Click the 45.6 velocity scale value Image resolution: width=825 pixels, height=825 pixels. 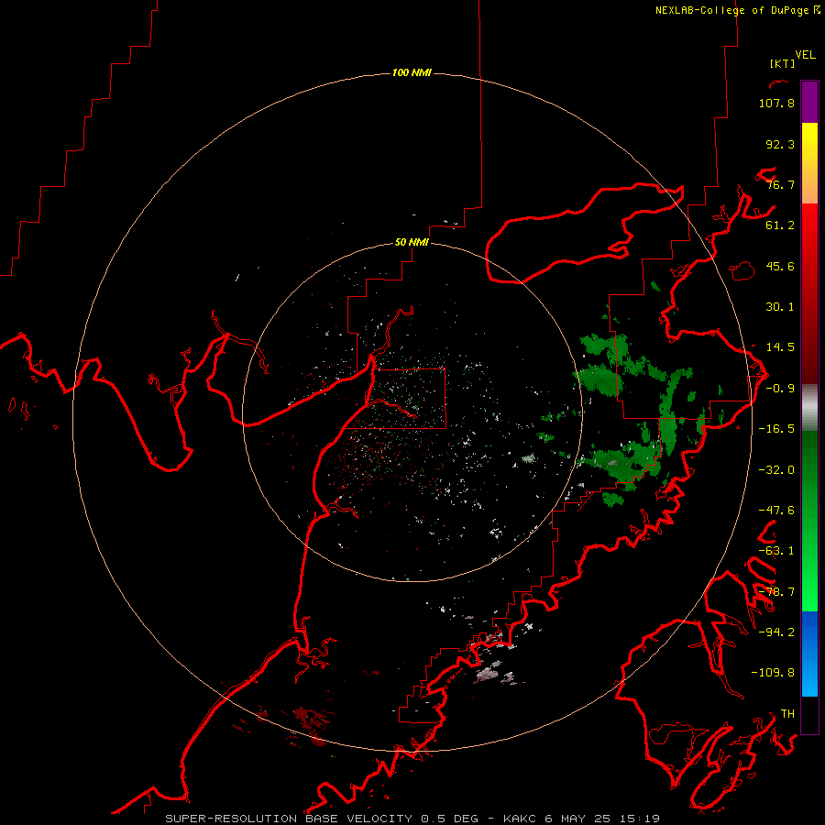(x=780, y=266)
